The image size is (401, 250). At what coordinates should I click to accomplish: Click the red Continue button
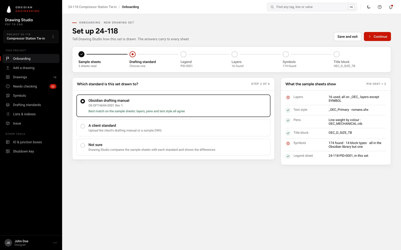(377, 36)
